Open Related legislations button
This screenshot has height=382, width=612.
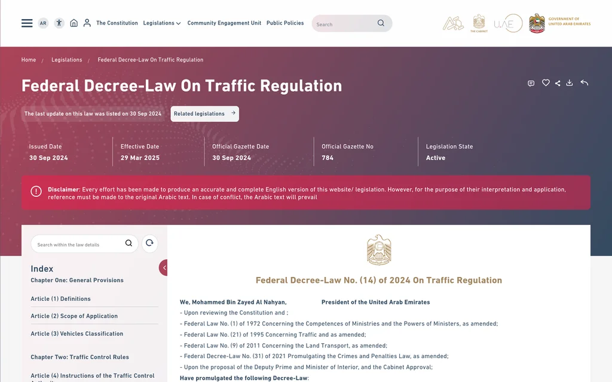(204, 114)
